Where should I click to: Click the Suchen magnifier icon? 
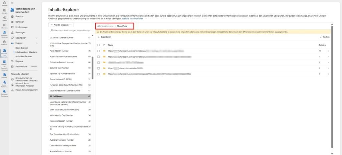(321, 37)
